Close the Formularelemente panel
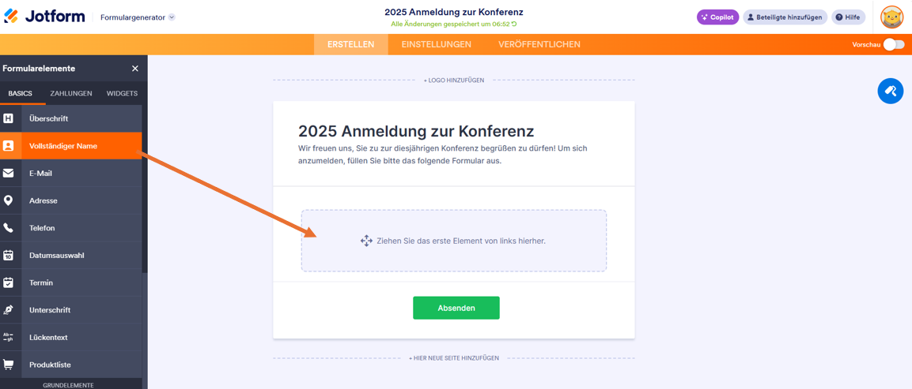The width and height of the screenshot is (912, 389). pos(135,69)
